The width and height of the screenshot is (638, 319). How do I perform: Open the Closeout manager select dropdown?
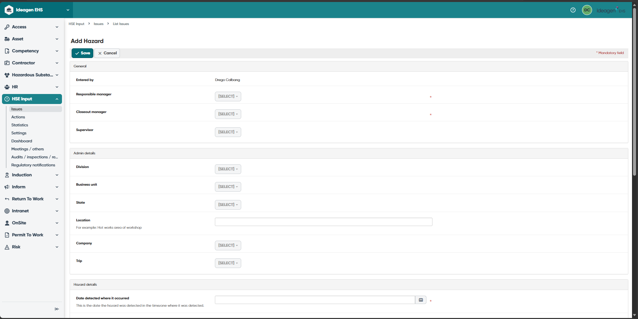point(228,114)
